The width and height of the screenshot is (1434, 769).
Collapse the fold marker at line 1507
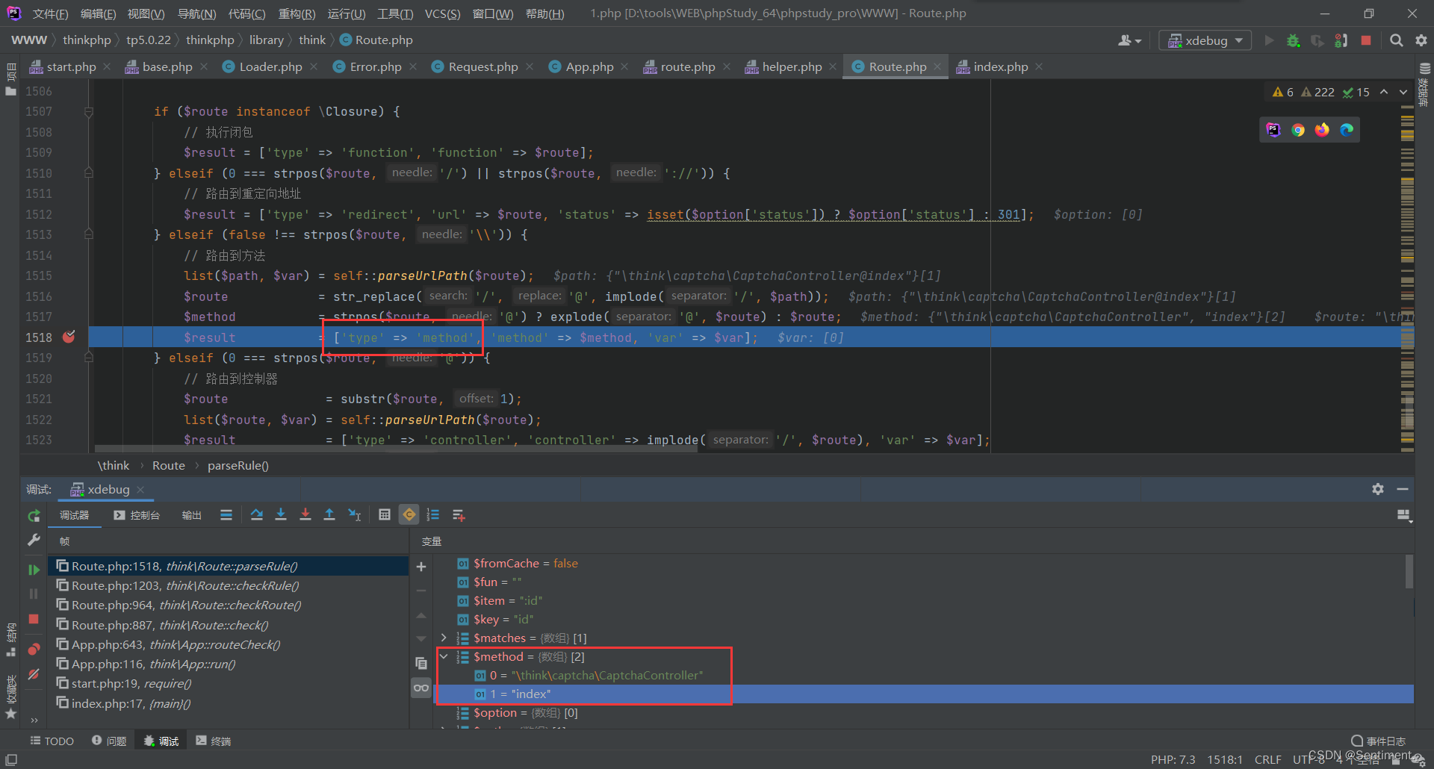tap(89, 112)
